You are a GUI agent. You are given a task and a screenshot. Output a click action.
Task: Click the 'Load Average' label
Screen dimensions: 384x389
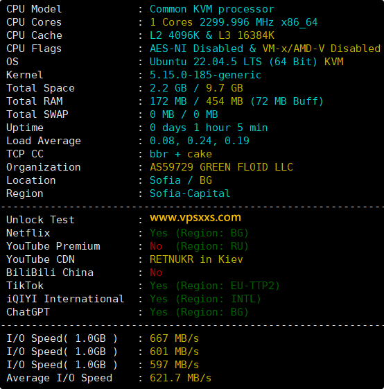(x=44, y=141)
